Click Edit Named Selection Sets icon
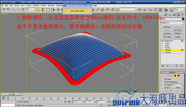This screenshot has width=186, height=107. (117, 10)
